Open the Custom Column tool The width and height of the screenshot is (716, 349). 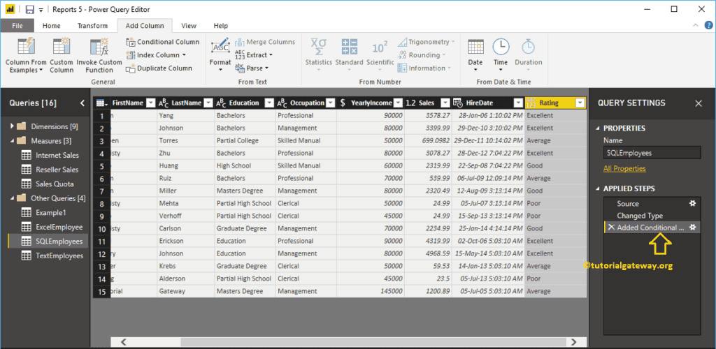pyautogui.click(x=62, y=47)
